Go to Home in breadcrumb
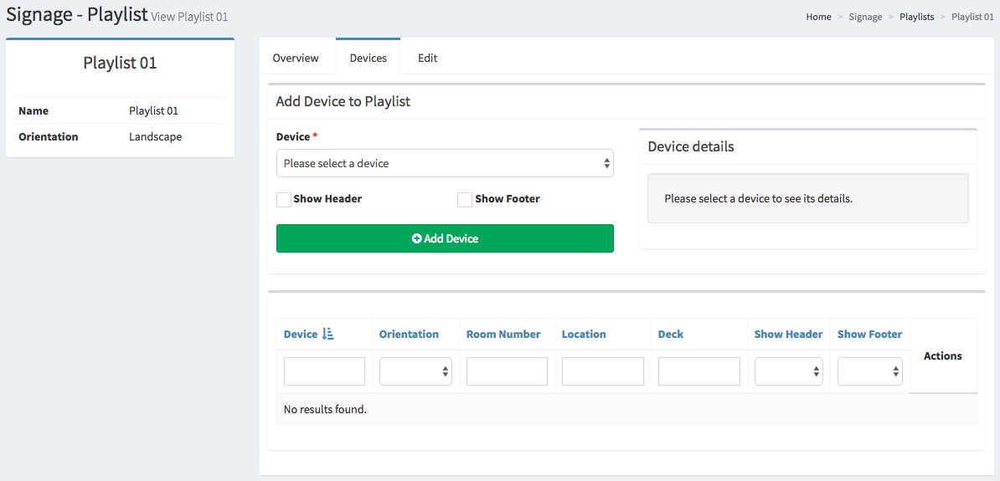This screenshot has width=1000, height=481. 818,17
